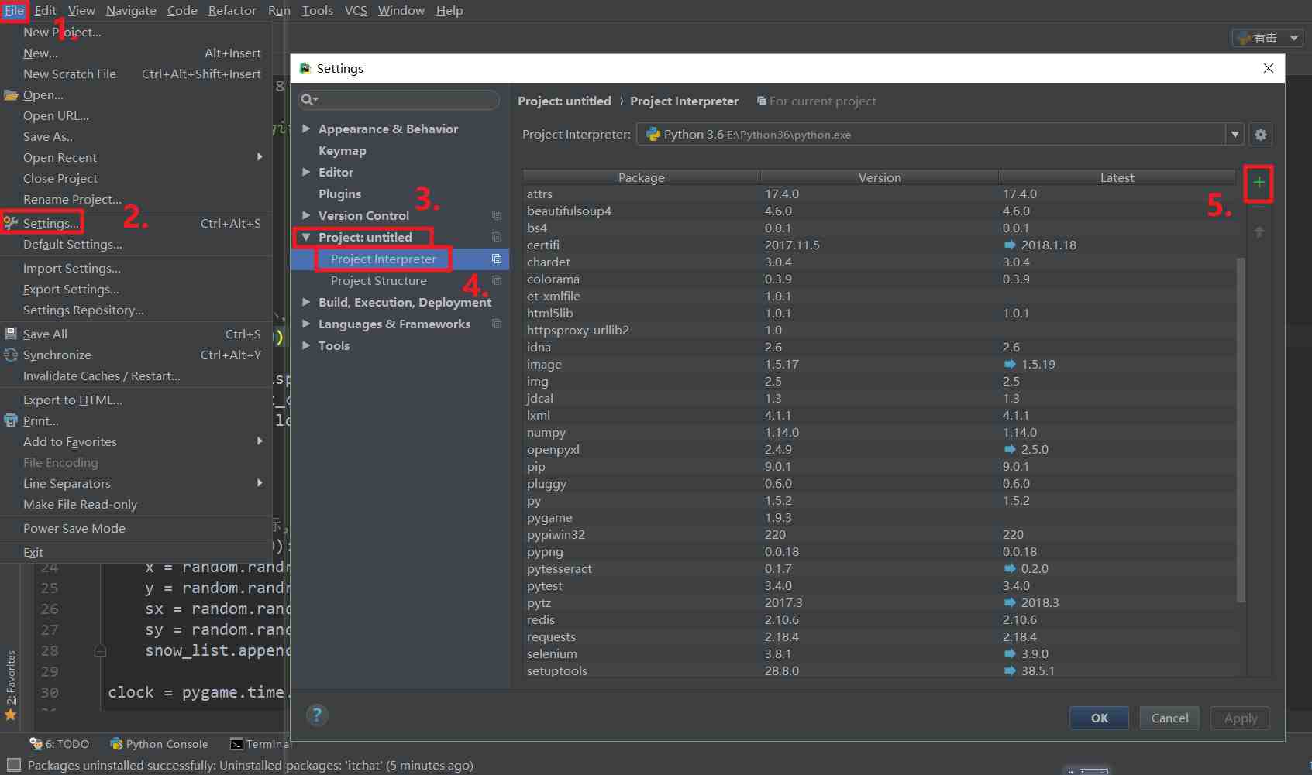Image resolution: width=1312 pixels, height=775 pixels.
Task: Click the copy icon beside Project: untitled
Action: point(497,237)
